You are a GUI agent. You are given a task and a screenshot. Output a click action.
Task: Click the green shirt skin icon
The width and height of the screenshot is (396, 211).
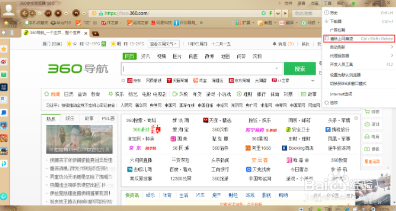[x=353, y=3]
